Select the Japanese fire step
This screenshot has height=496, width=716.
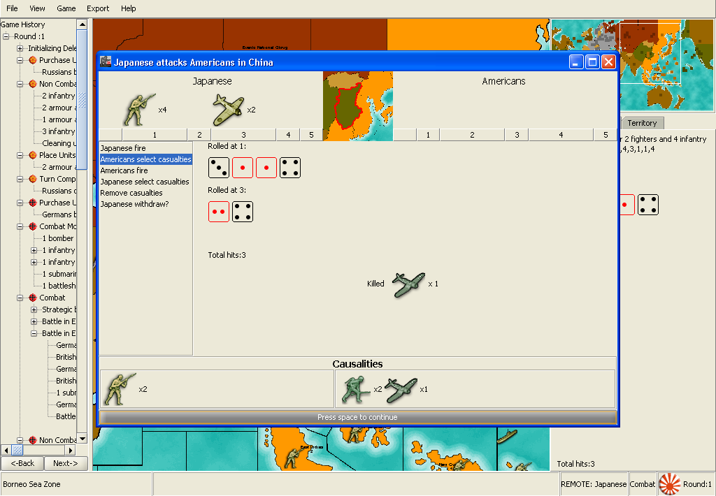(123, 148)
